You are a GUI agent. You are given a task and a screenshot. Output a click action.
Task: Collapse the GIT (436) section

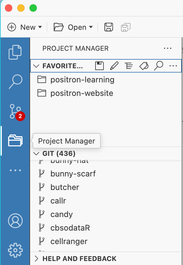click(37, 153)
